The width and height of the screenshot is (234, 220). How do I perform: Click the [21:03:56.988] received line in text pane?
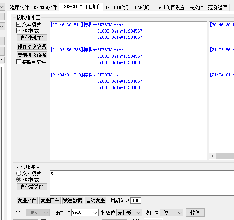(88, 50)
